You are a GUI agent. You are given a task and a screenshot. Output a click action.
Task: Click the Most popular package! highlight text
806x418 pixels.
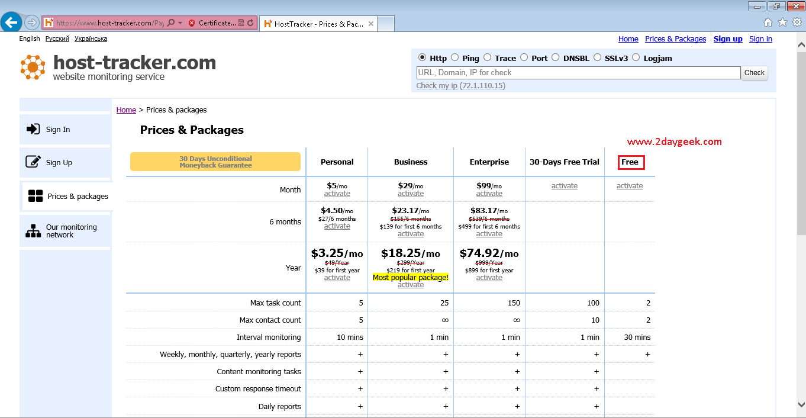411,278
